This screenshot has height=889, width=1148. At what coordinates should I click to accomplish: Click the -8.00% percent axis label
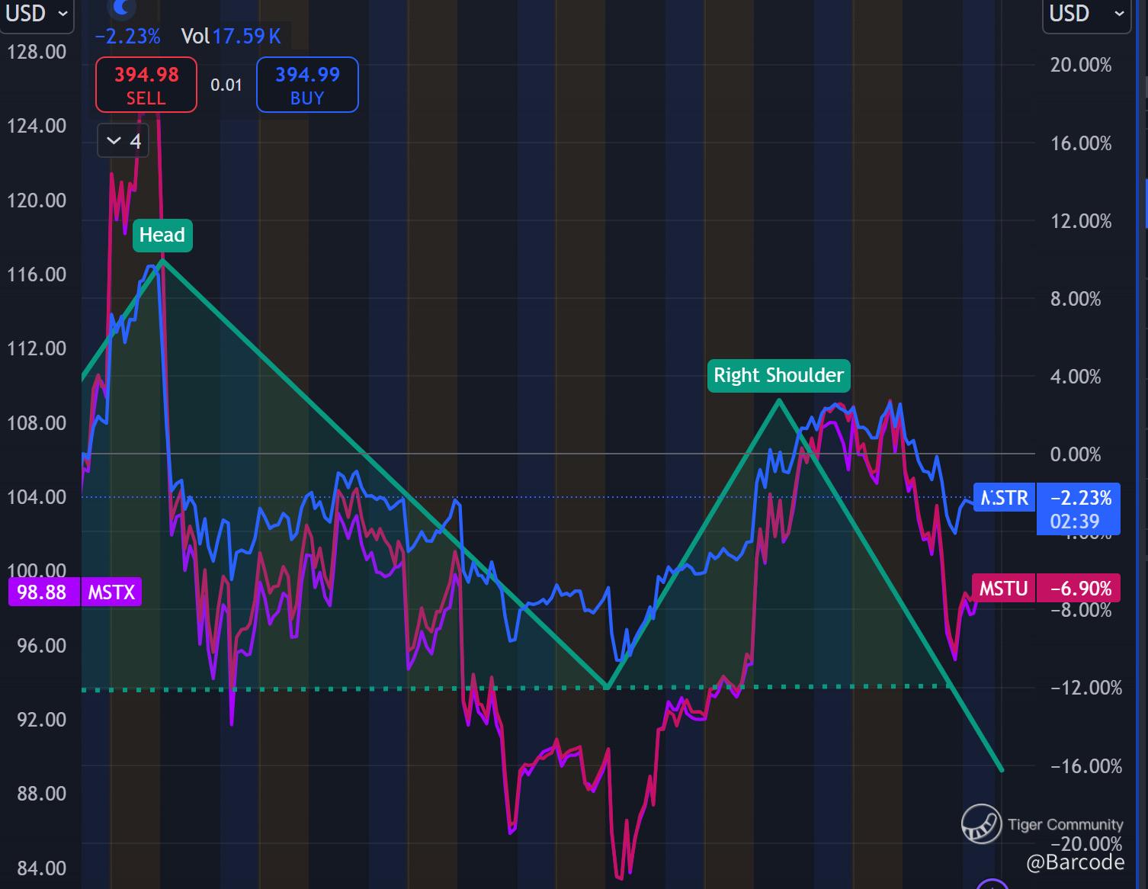tap(1081, 610)
